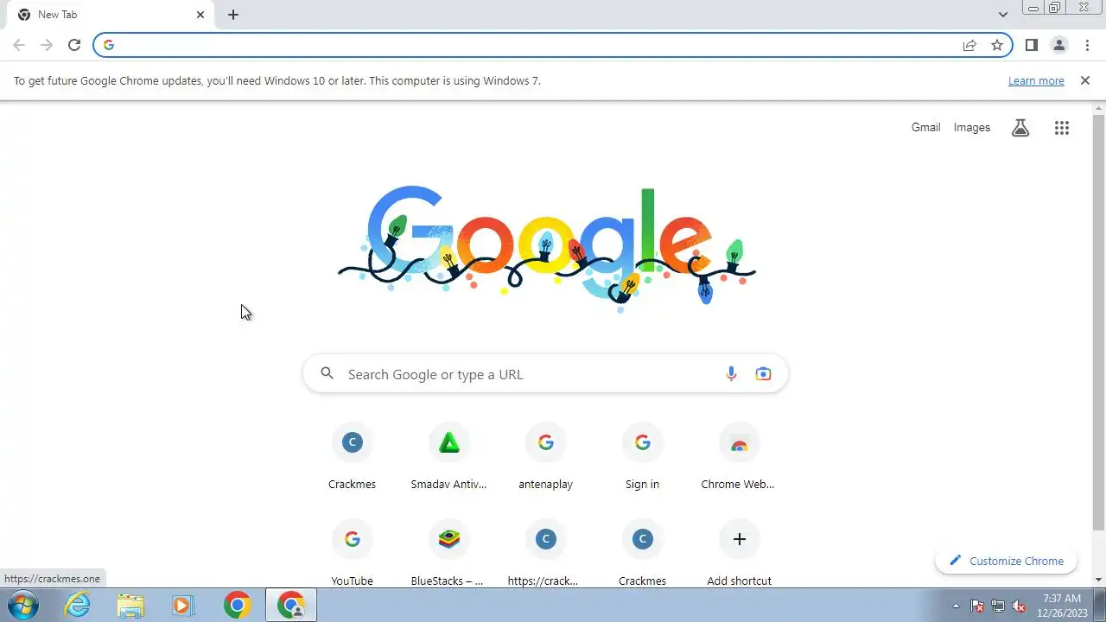This screenshot has height=622, width=1106.
Task: Click the muted volume tray icon
Action: (1020, 606)
